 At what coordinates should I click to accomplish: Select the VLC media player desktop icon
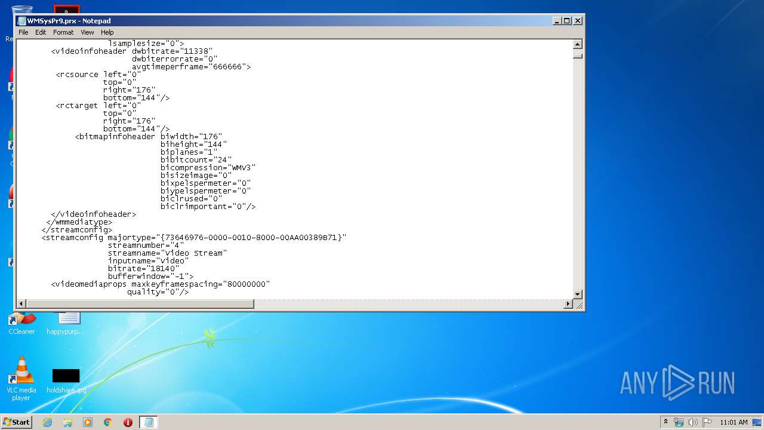[21, 379]
